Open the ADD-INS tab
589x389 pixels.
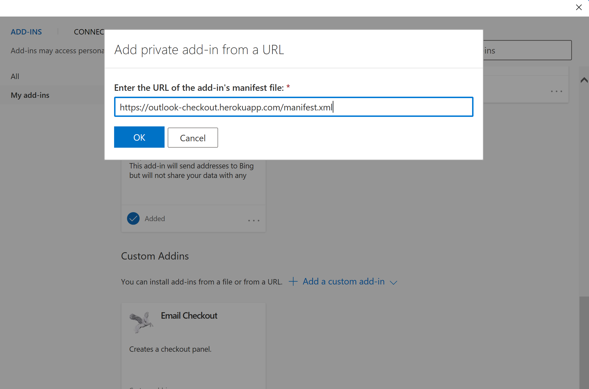pos(26,32)
